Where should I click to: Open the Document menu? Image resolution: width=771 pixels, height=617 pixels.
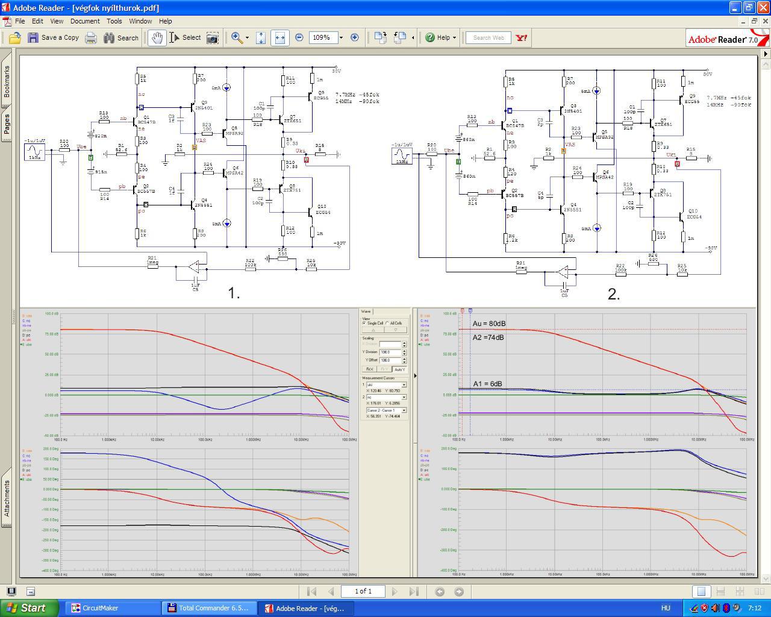[85, 20]
